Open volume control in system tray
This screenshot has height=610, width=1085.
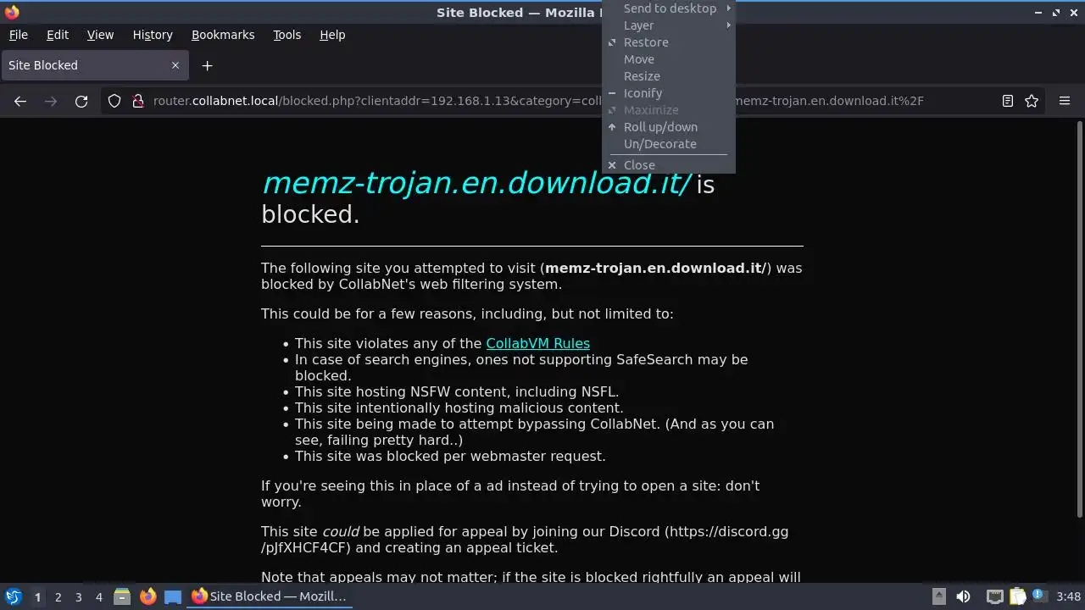tap(963, 596)
